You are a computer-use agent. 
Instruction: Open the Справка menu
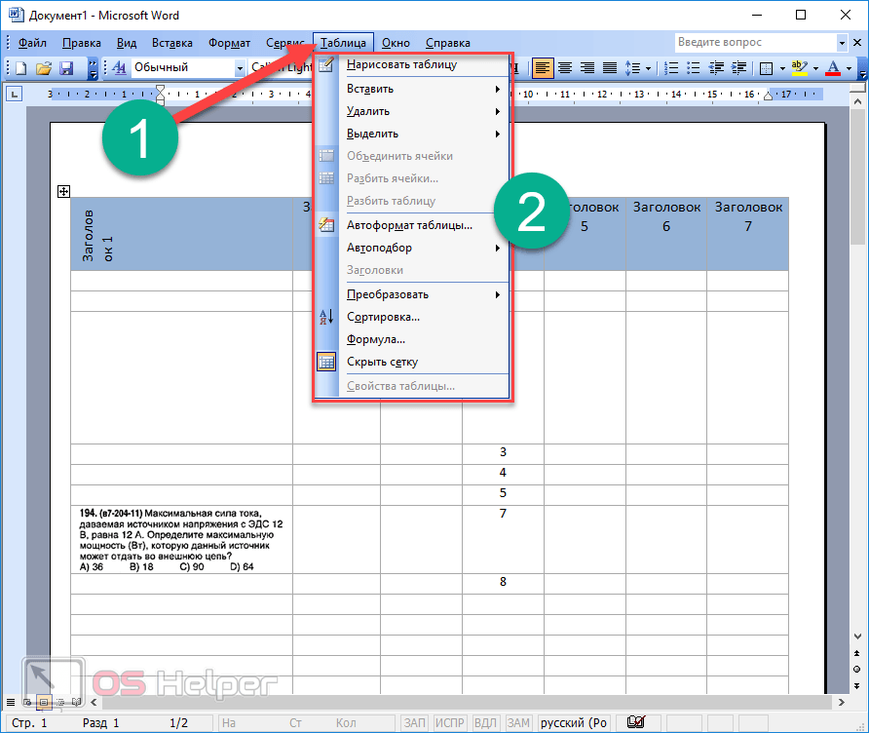pyautogui.click(x=448, y=43)
